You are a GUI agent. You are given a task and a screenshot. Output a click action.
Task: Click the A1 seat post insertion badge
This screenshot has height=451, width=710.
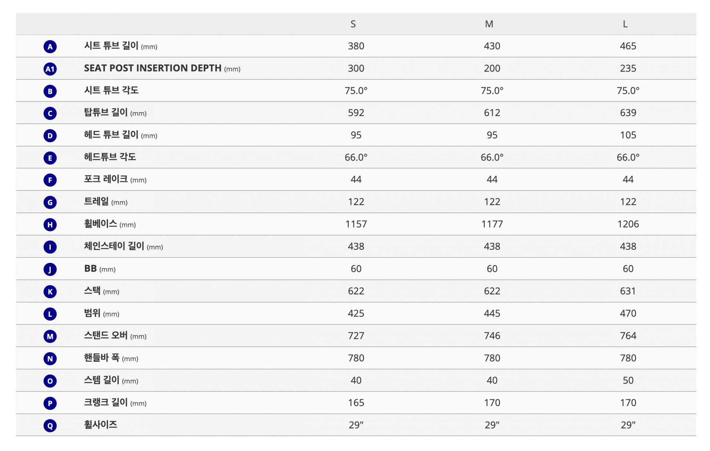click(x=50, y=69)
